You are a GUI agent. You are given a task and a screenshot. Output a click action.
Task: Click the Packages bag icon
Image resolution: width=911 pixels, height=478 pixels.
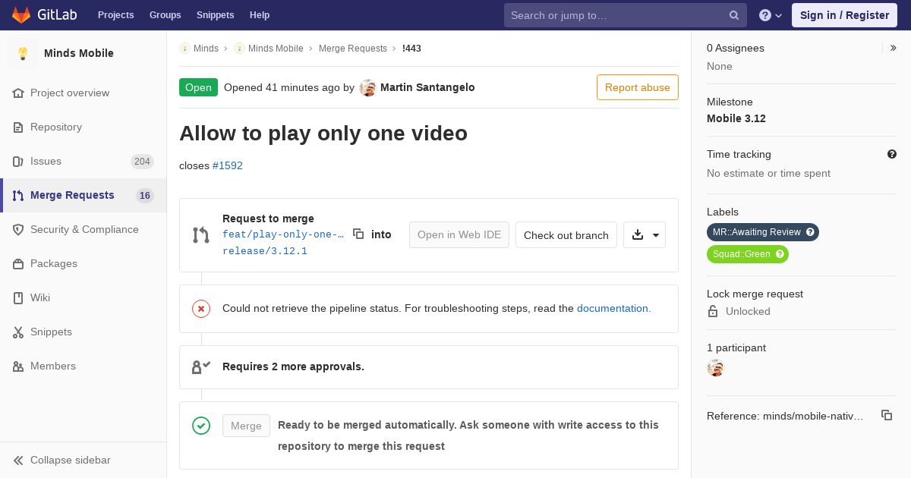click(x=18, y=264)
